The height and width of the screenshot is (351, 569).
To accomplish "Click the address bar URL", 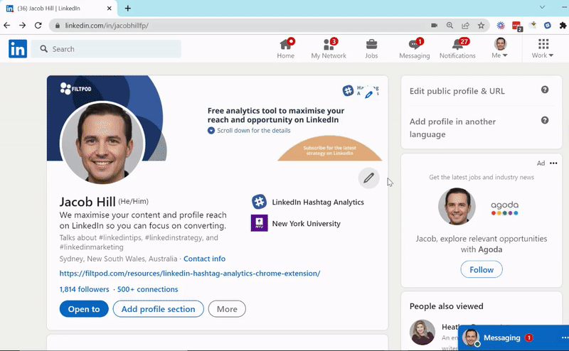I will [x=106, y=26].
